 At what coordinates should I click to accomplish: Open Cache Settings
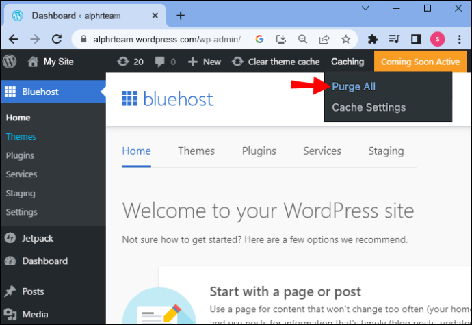[x=369, y=107]
